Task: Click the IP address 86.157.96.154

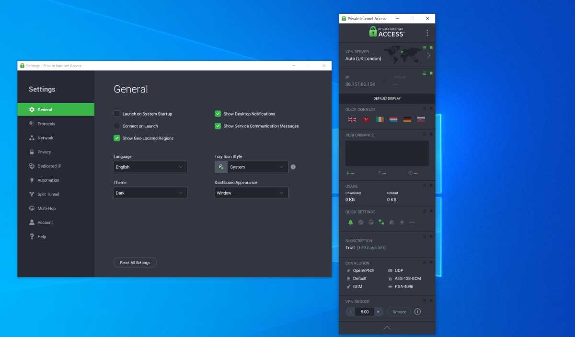Action: [x=360, y=84]
